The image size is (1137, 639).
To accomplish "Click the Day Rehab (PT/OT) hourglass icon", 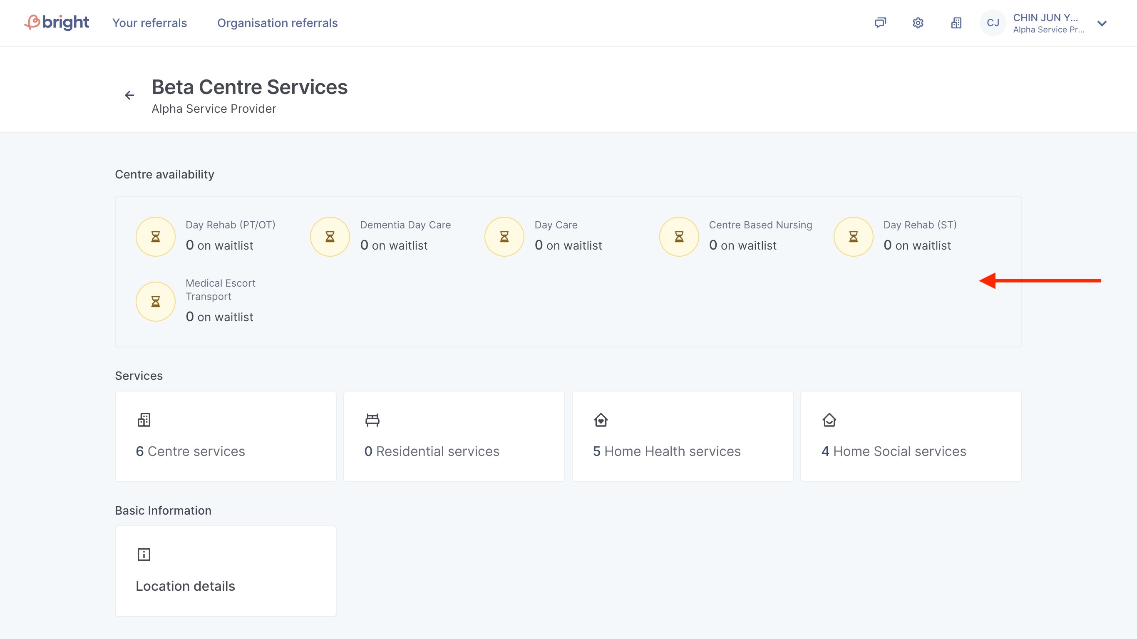I will pos(155,237).
